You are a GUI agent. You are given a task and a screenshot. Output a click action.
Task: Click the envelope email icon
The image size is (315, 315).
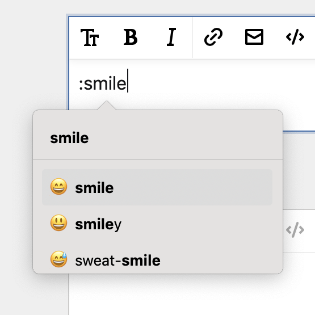click(254, 37)
